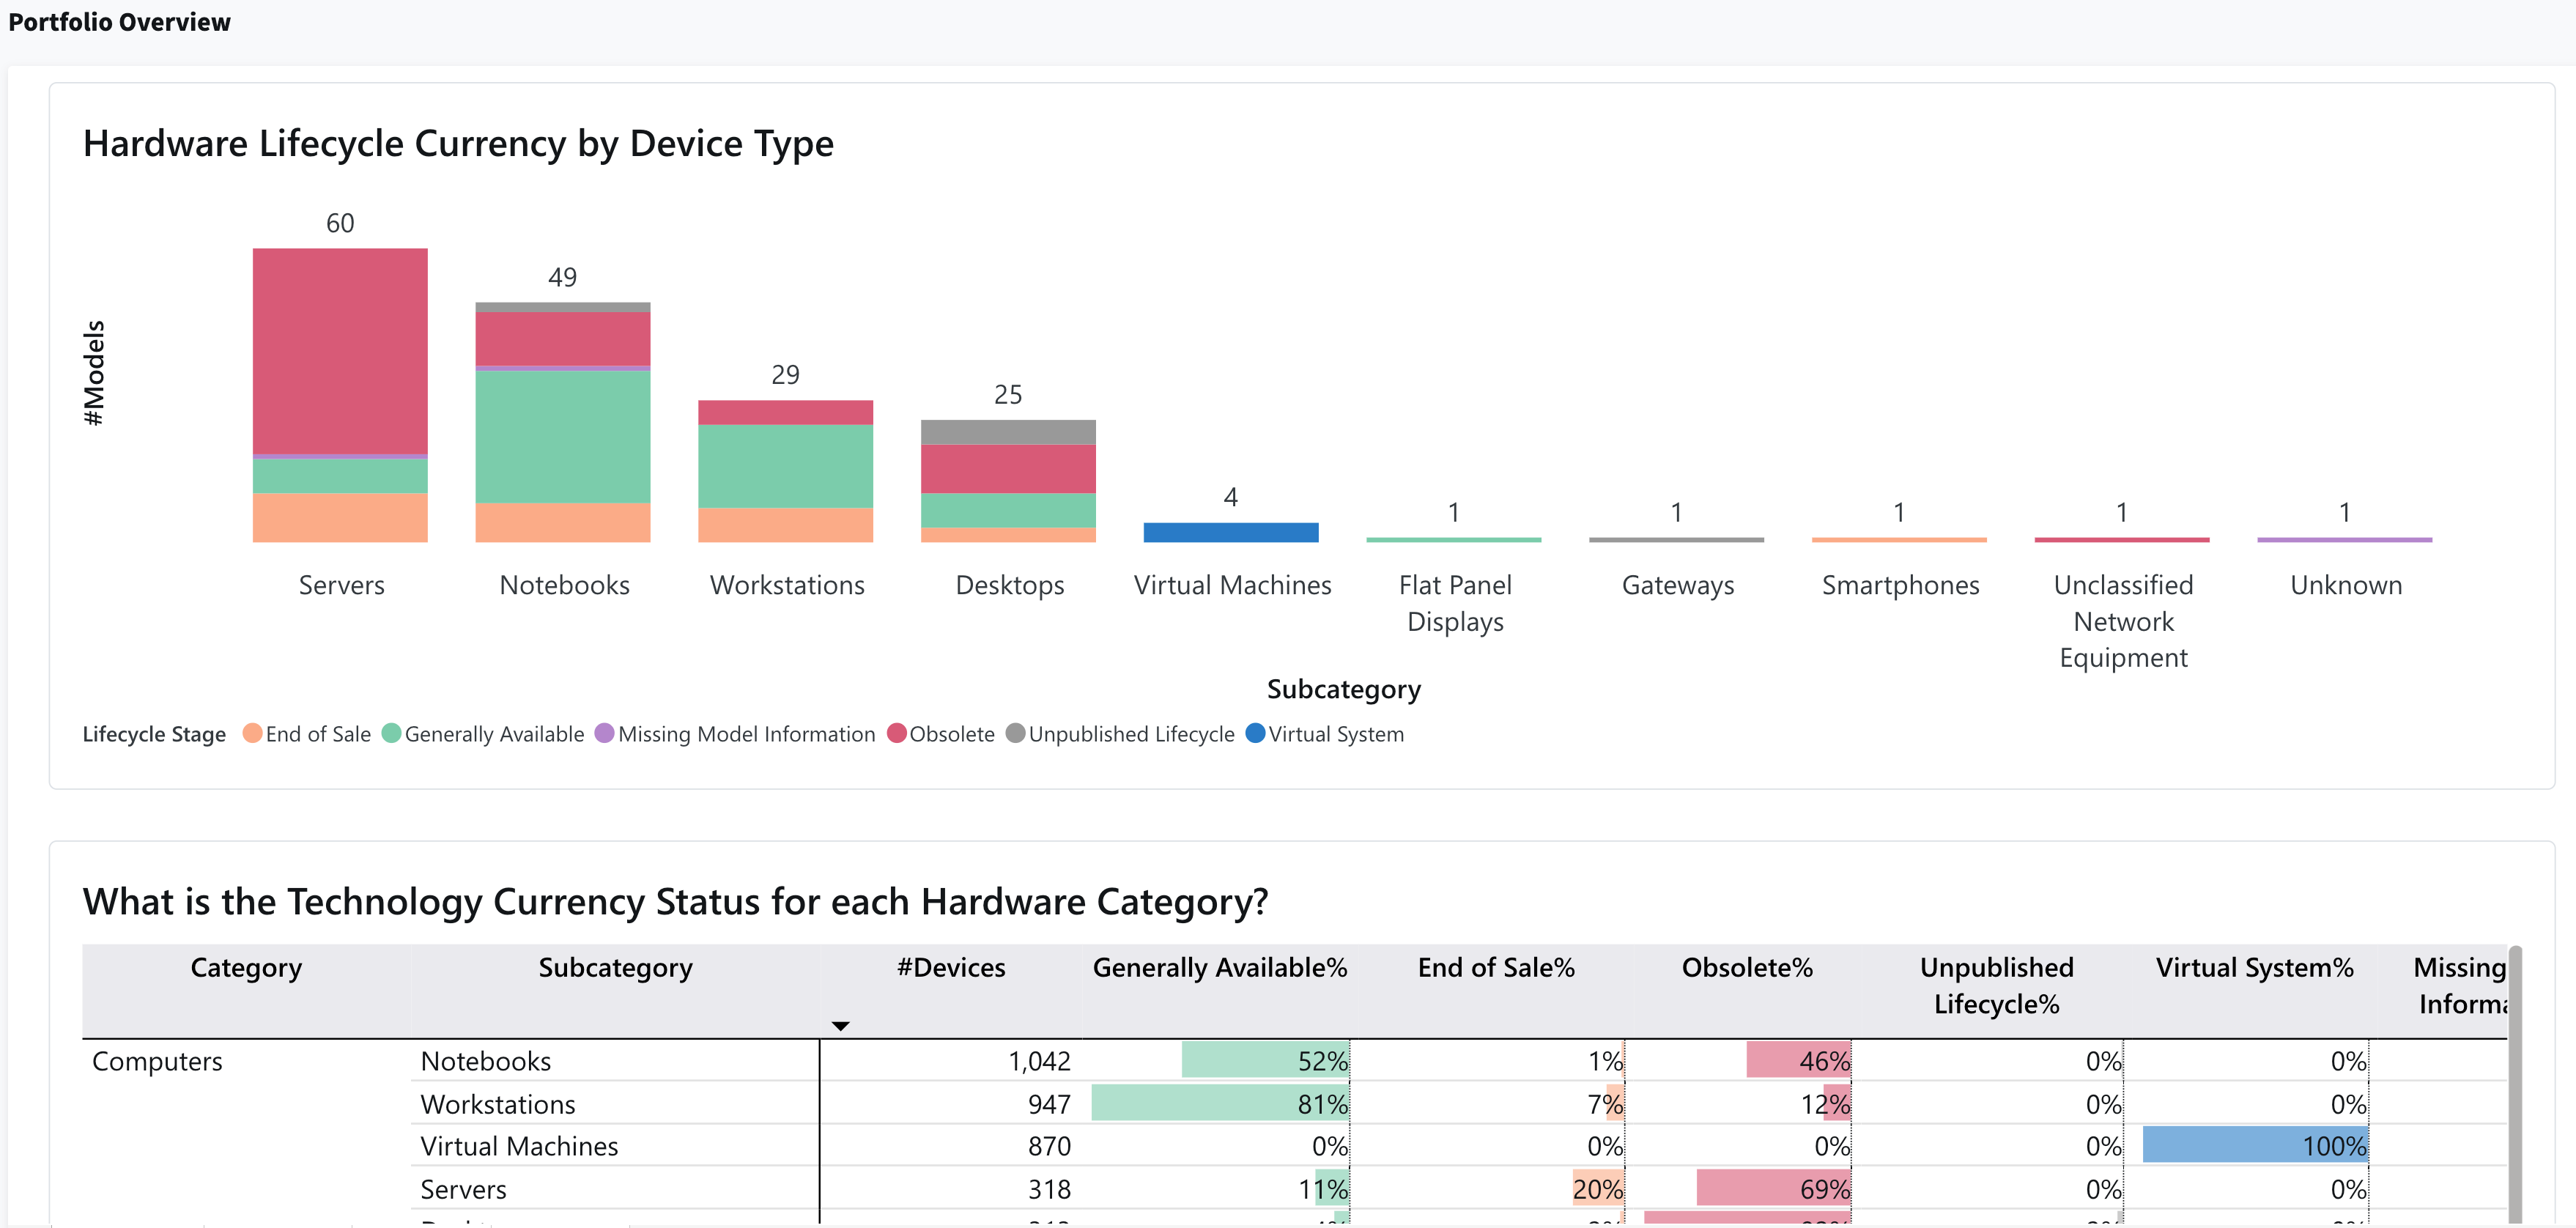Image resolution: width=2576 pixels, height=1228 pixels.
Task: Click Virtual Machines 100% blue data bar
Action: pos(2254,1145)
